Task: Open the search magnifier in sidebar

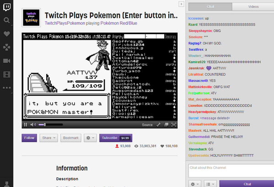Action: (x=7, y=21)
